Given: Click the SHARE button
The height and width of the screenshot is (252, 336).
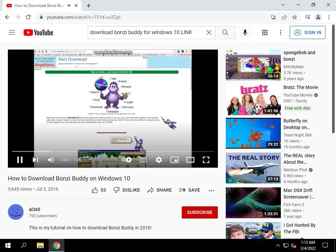Looking at the screenshot, I should pyautogui.click(x=160, y=190).
